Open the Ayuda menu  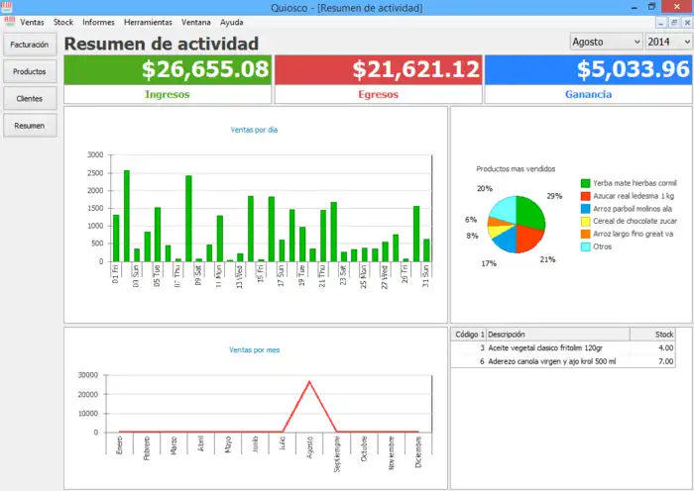pos(231,22)
